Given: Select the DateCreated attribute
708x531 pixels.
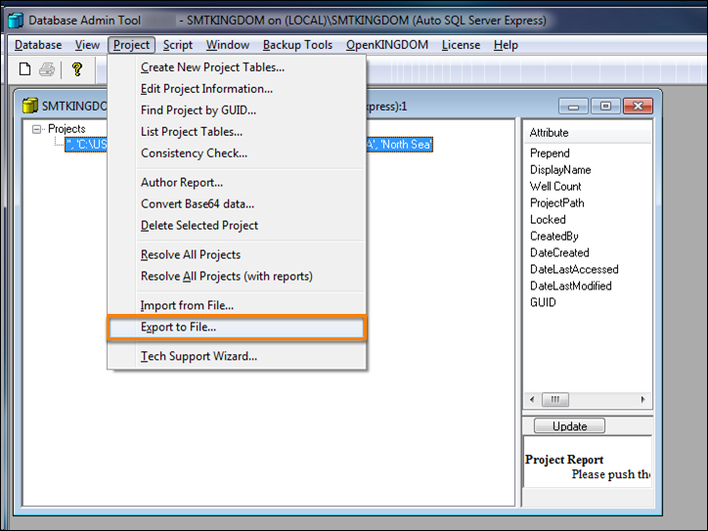Looking at the screenshot, I should pyautogui.click(x=559, y=253).
